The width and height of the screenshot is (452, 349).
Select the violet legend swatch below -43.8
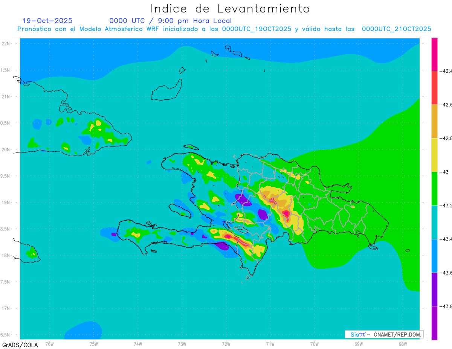tap(434, 323)
